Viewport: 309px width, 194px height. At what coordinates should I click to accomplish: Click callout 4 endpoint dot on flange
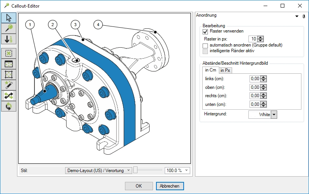click(x=156, y=32)
